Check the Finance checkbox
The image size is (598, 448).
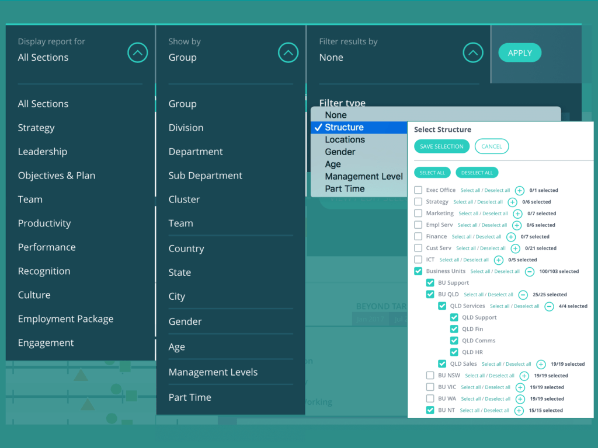pyautogui.click(x=418, y=237)
